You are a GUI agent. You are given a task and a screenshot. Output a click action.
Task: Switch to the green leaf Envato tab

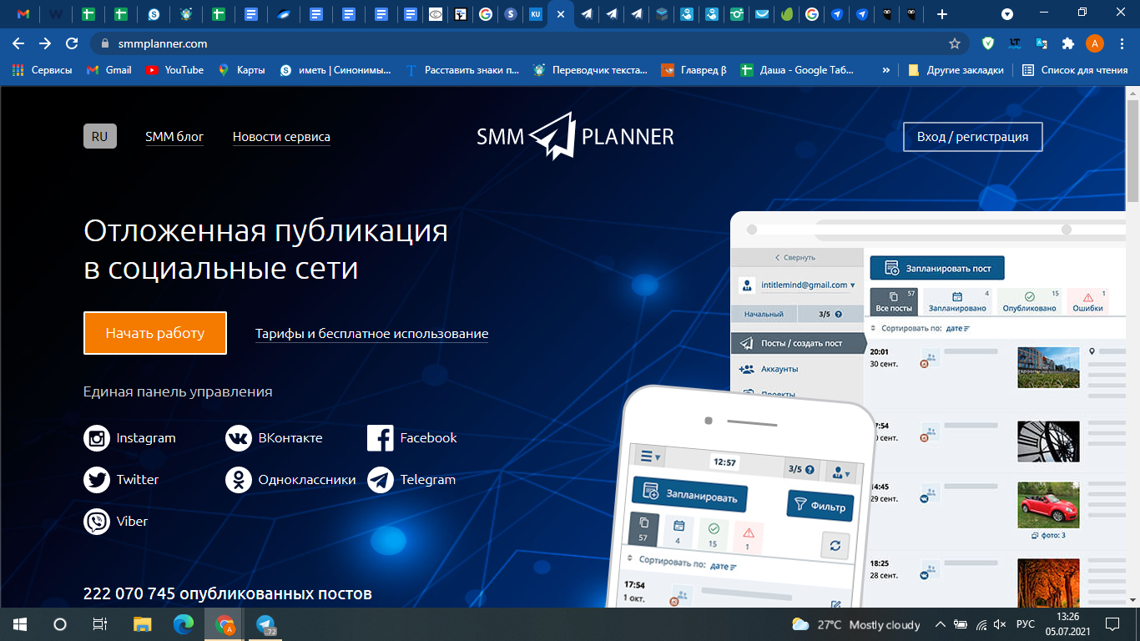787,14
